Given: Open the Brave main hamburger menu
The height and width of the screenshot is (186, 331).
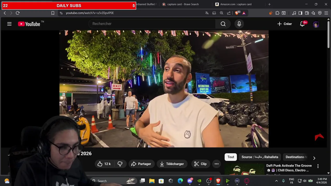Looking at the screenshot, I should coord(326,13).
